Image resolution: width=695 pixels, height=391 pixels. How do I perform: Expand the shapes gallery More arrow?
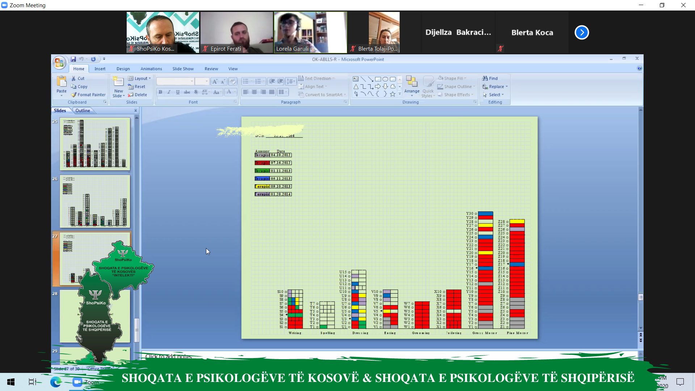tap(400, 94)
